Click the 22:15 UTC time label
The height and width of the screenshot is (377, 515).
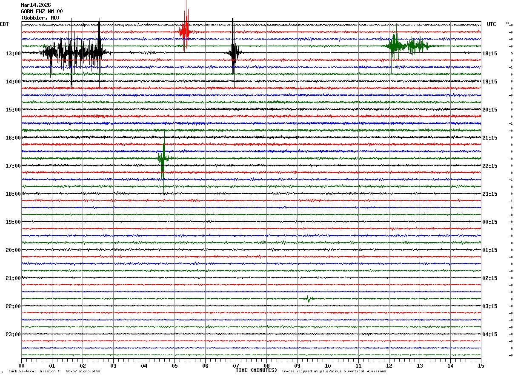pyautogui.click(x=489, y=166)
